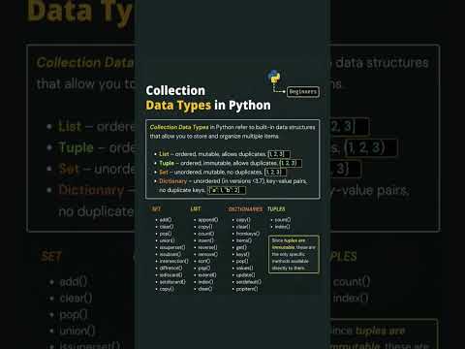
Task: Click count() in the center TUPLES column
Action: click(283, 220)
